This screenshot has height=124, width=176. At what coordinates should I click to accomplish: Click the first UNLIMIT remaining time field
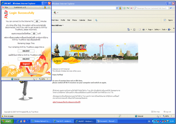pos(26,51)
